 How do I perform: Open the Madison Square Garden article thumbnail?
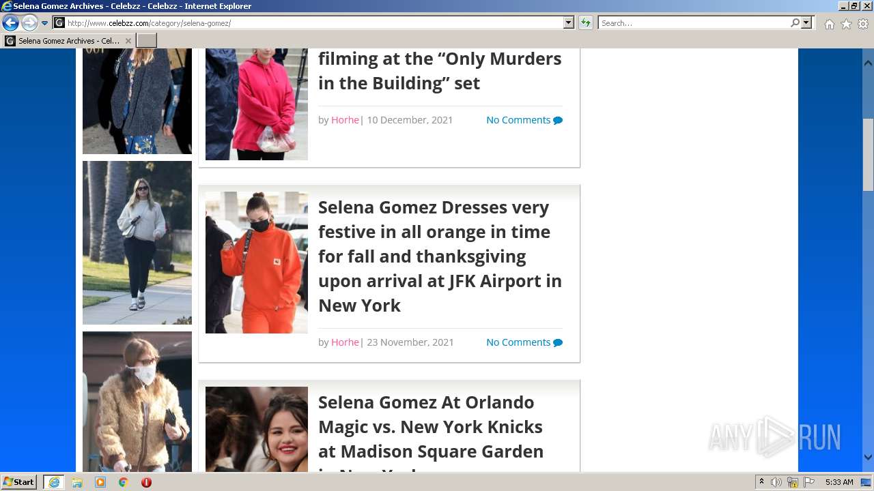tap(257, 430)
